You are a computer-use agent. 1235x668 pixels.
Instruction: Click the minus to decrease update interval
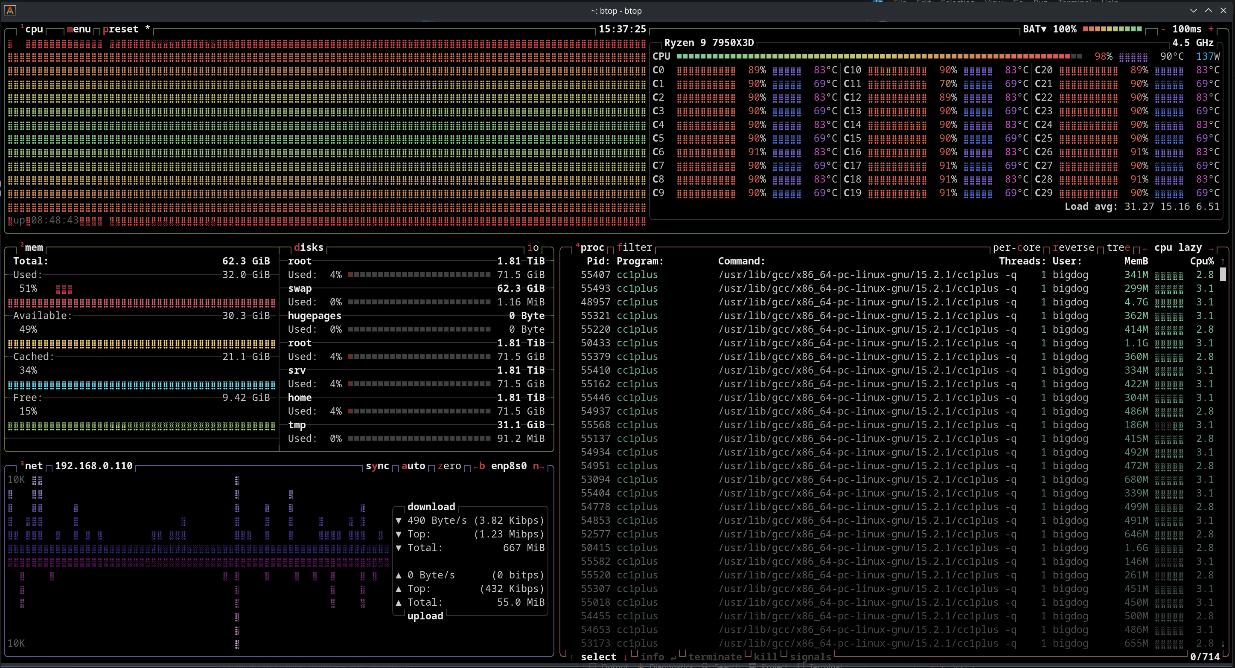coord(1163,29)
